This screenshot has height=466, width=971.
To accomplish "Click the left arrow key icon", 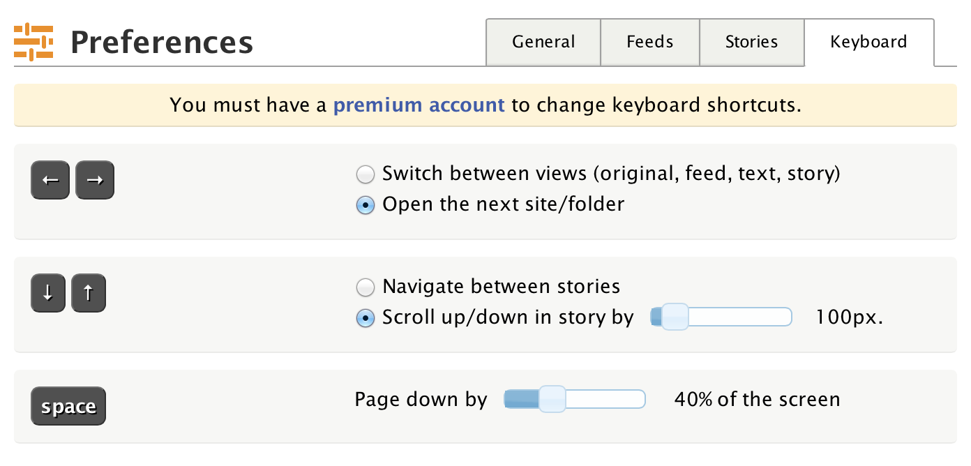I will (50, 180).
